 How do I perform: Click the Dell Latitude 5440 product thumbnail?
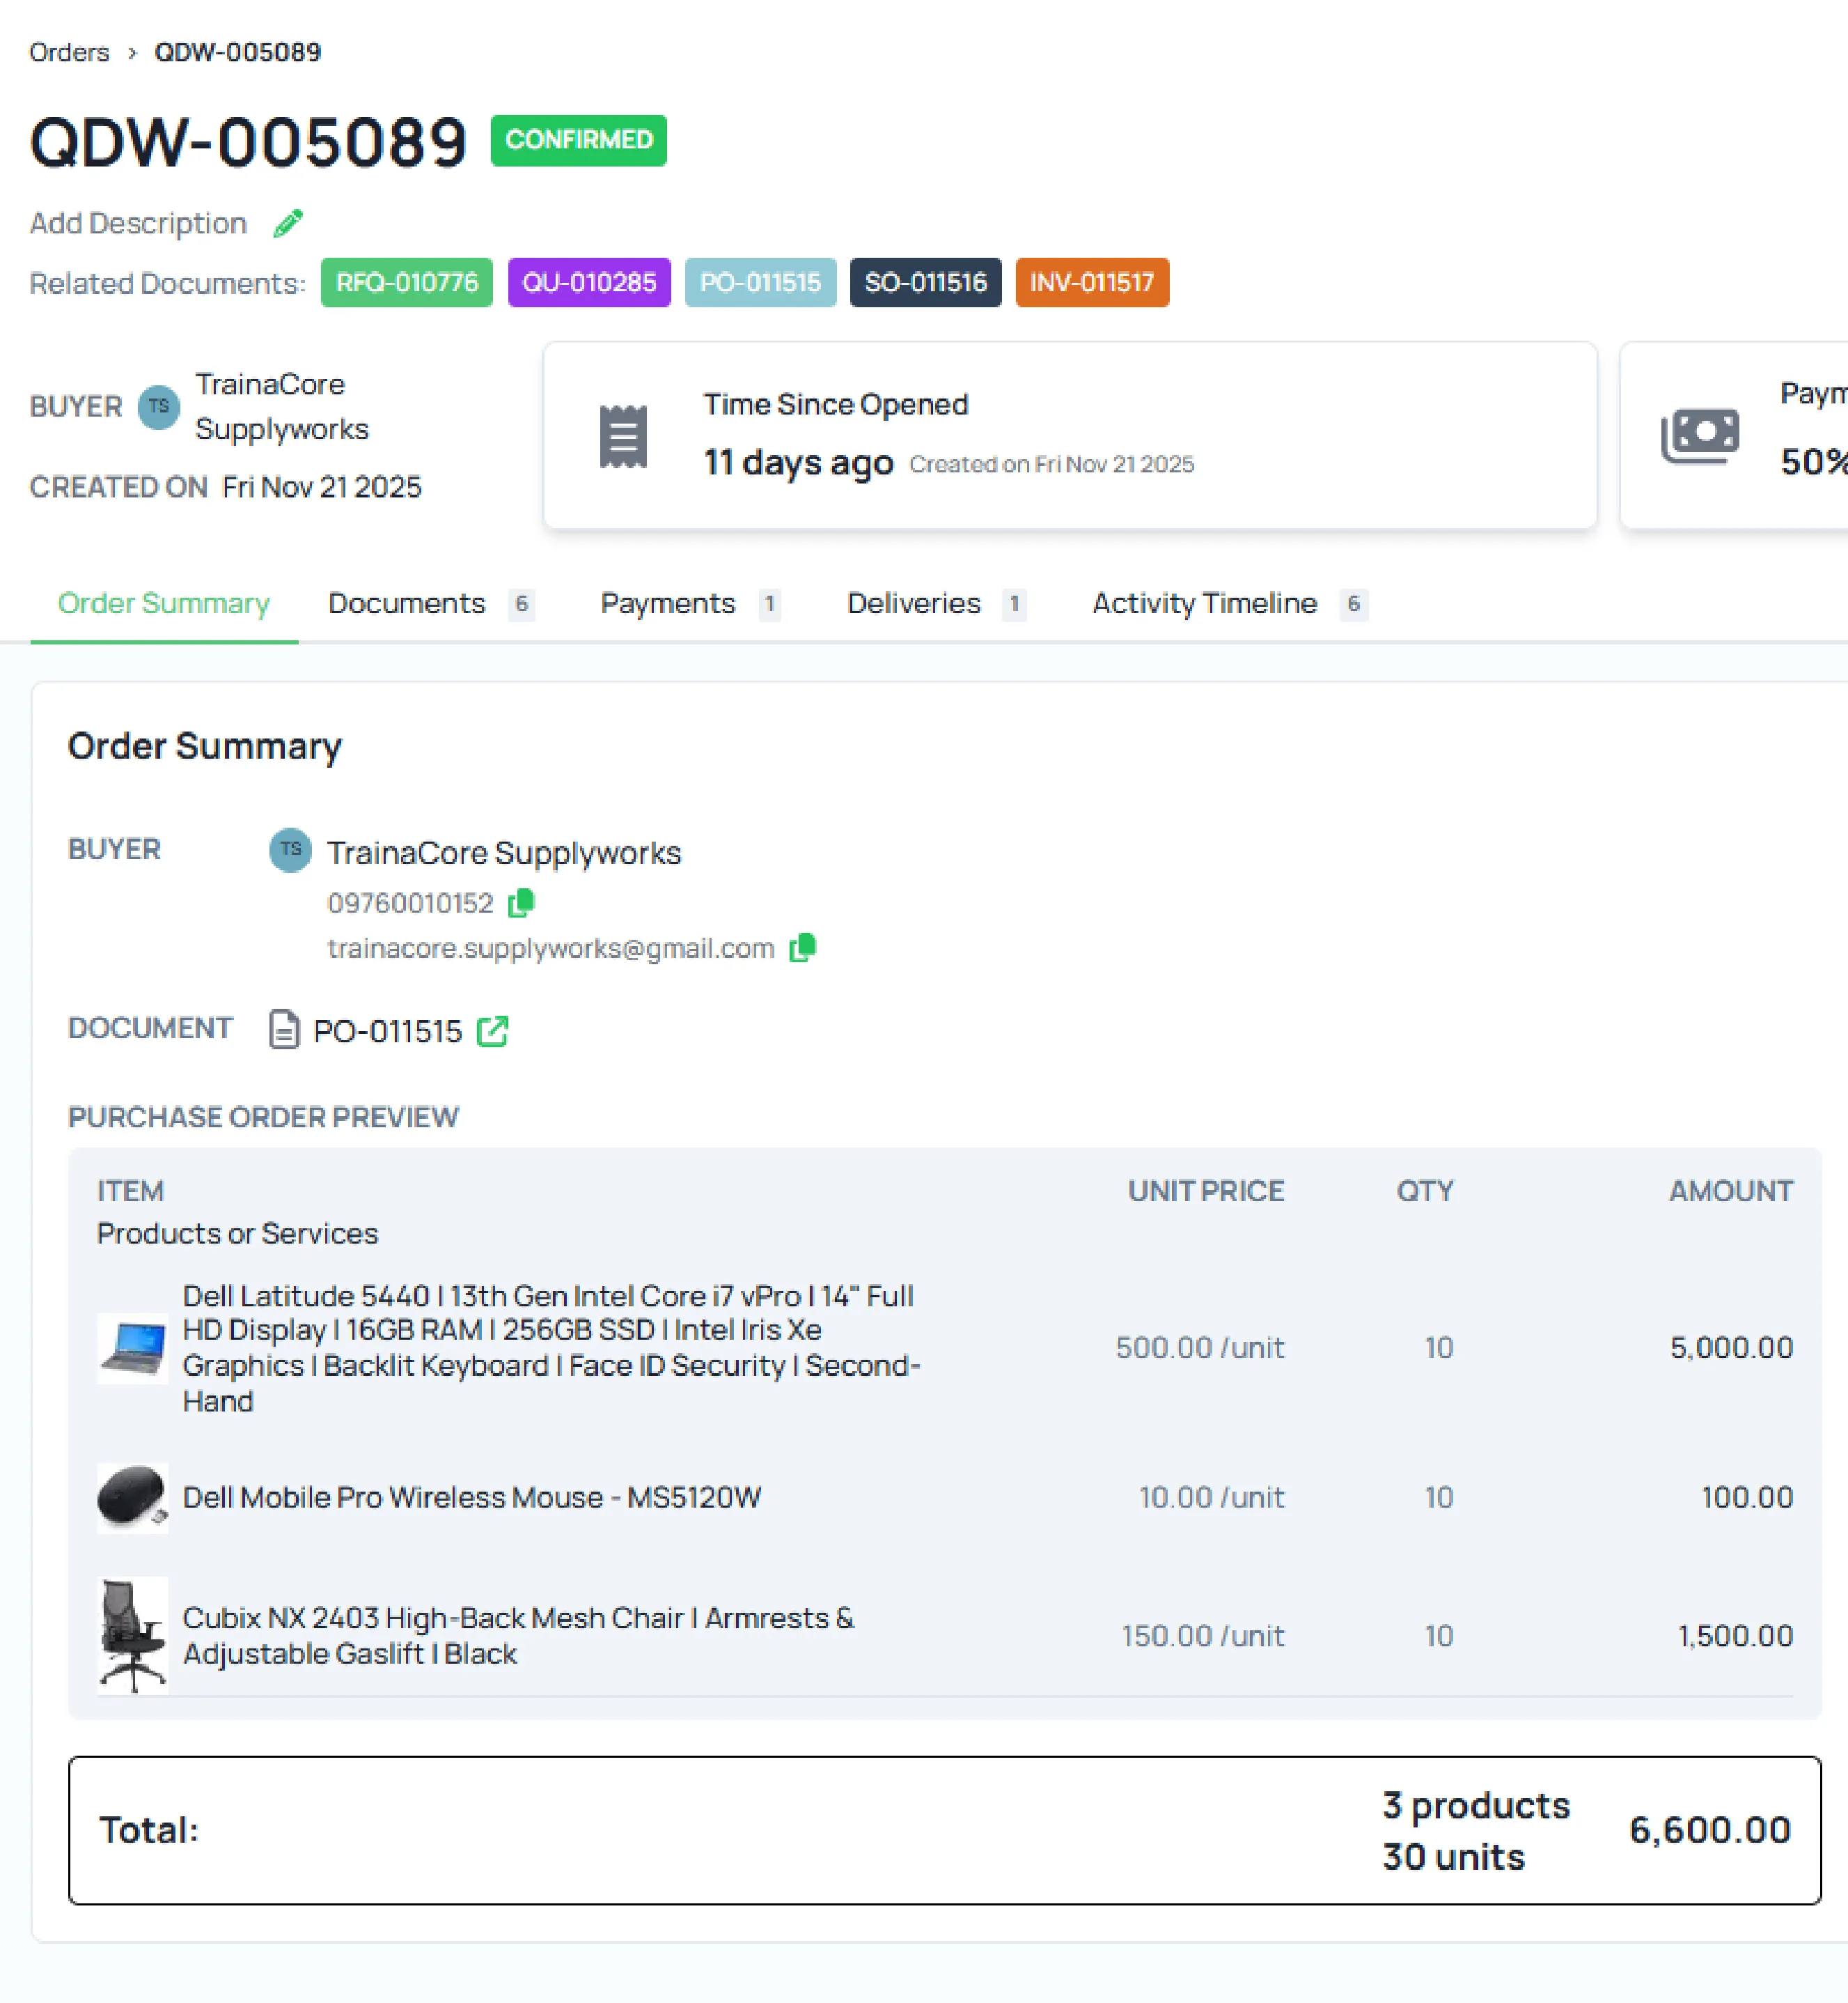coord(133,1347)
